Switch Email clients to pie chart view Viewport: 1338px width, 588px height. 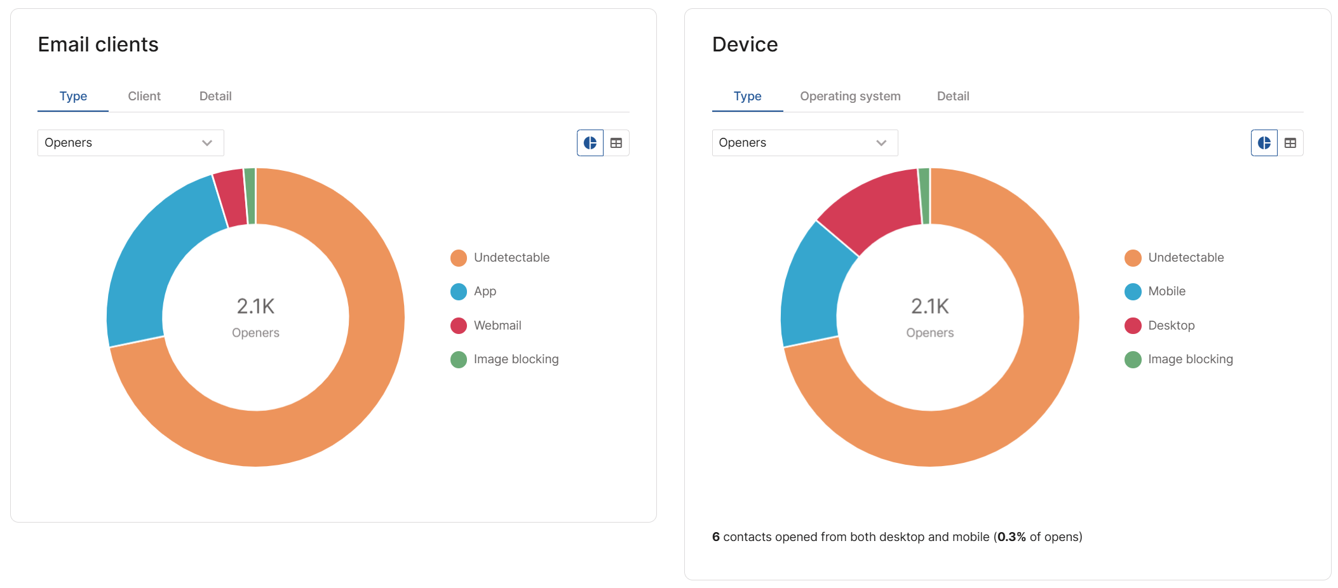590,143
